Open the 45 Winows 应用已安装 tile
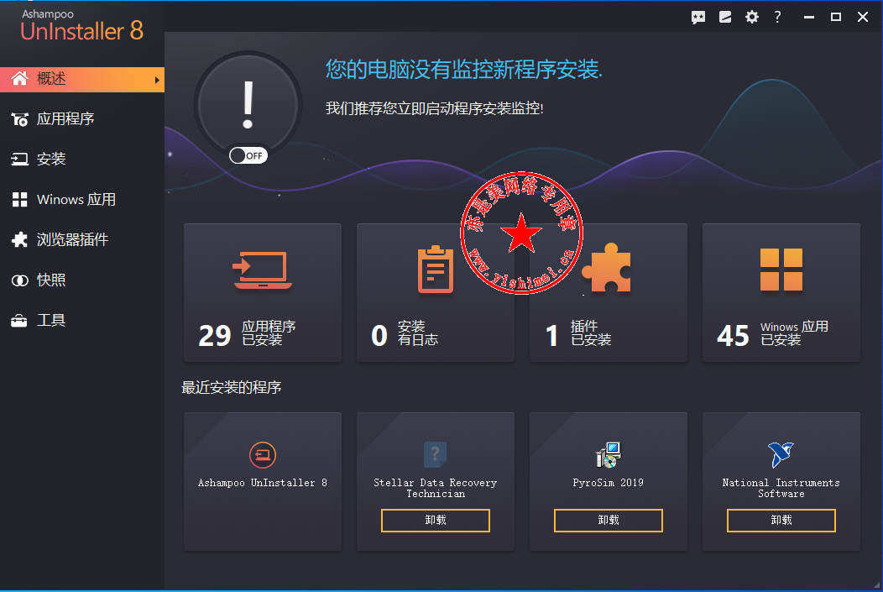 click(781, 292)
